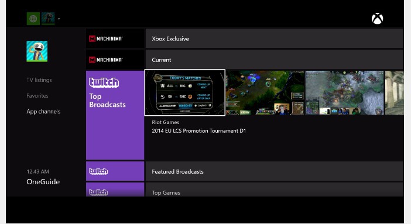Click the large gamer picture tile
This screenshot has height=224, width=411.
click(x=37, y=51)
